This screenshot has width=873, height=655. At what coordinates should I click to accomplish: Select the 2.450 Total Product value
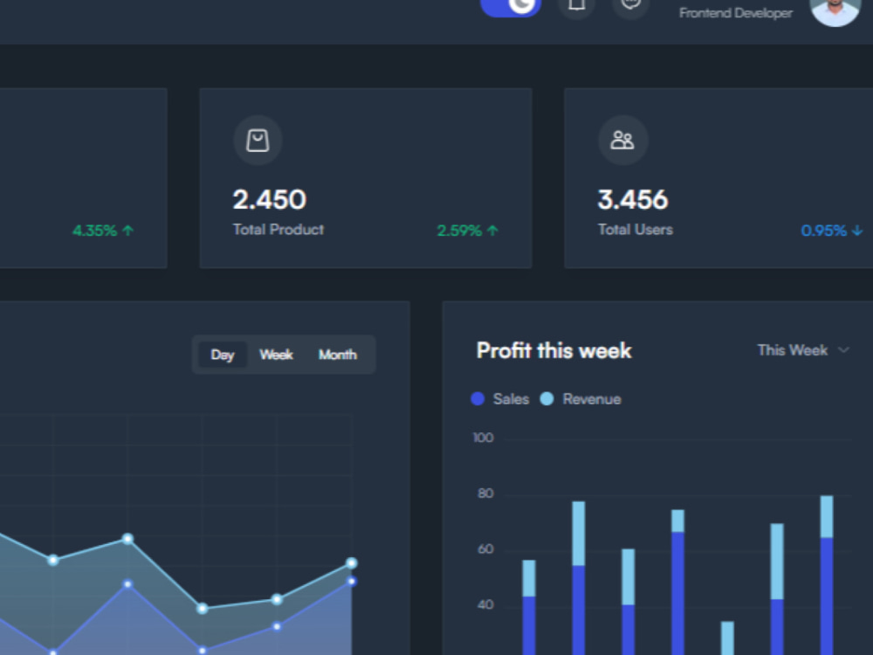coord(270,199)
